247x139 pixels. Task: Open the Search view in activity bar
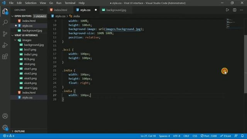tap(5, 22)
